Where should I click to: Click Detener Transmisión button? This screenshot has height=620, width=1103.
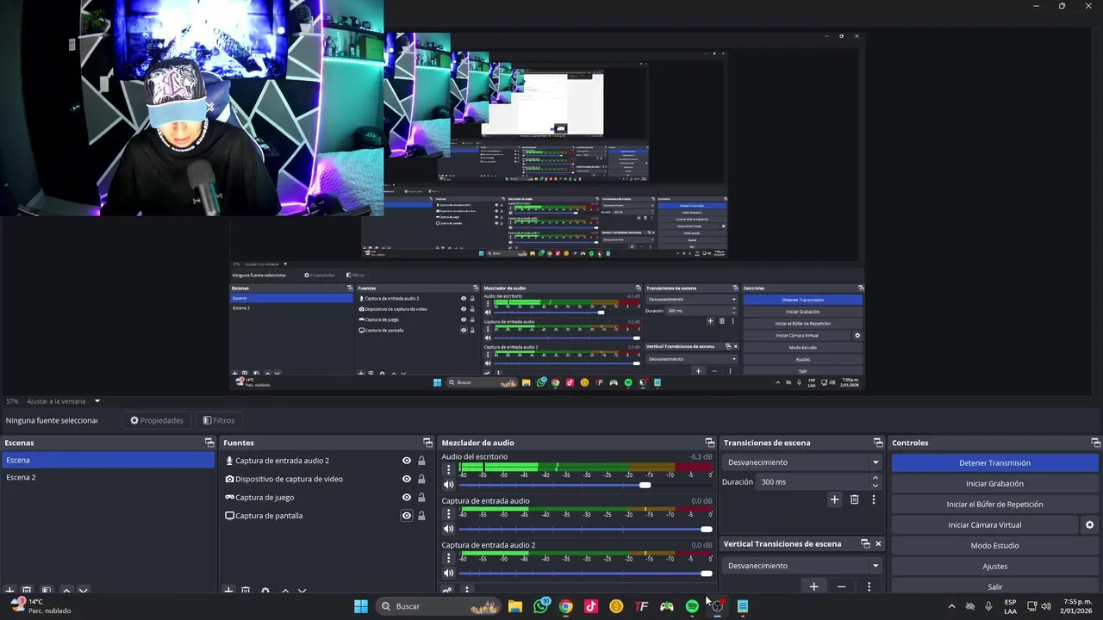(994, 462)
